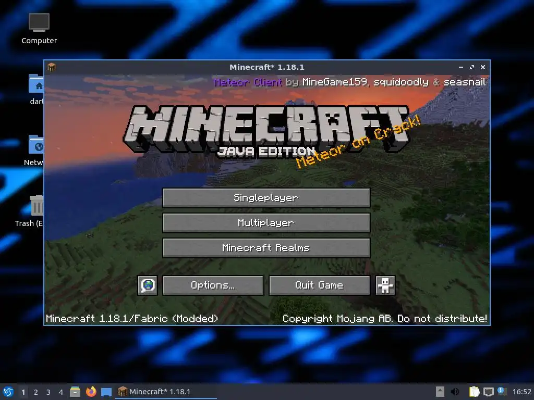Open the Trash desktop icon
The height and width of the screenshot is (400, 534).
(x=30, y=211)
